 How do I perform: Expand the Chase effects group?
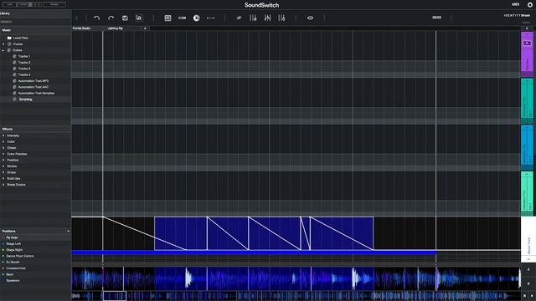pos(3,148)
